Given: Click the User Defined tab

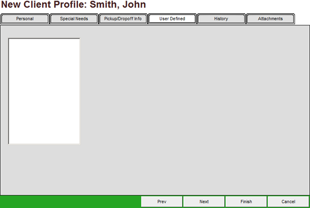Looking at the screenshot, I should point(172,19).
